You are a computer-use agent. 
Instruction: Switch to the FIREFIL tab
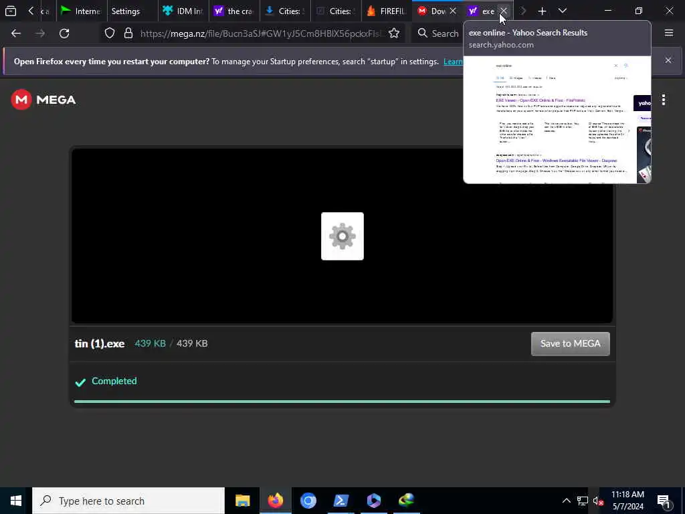coord(387,11)
